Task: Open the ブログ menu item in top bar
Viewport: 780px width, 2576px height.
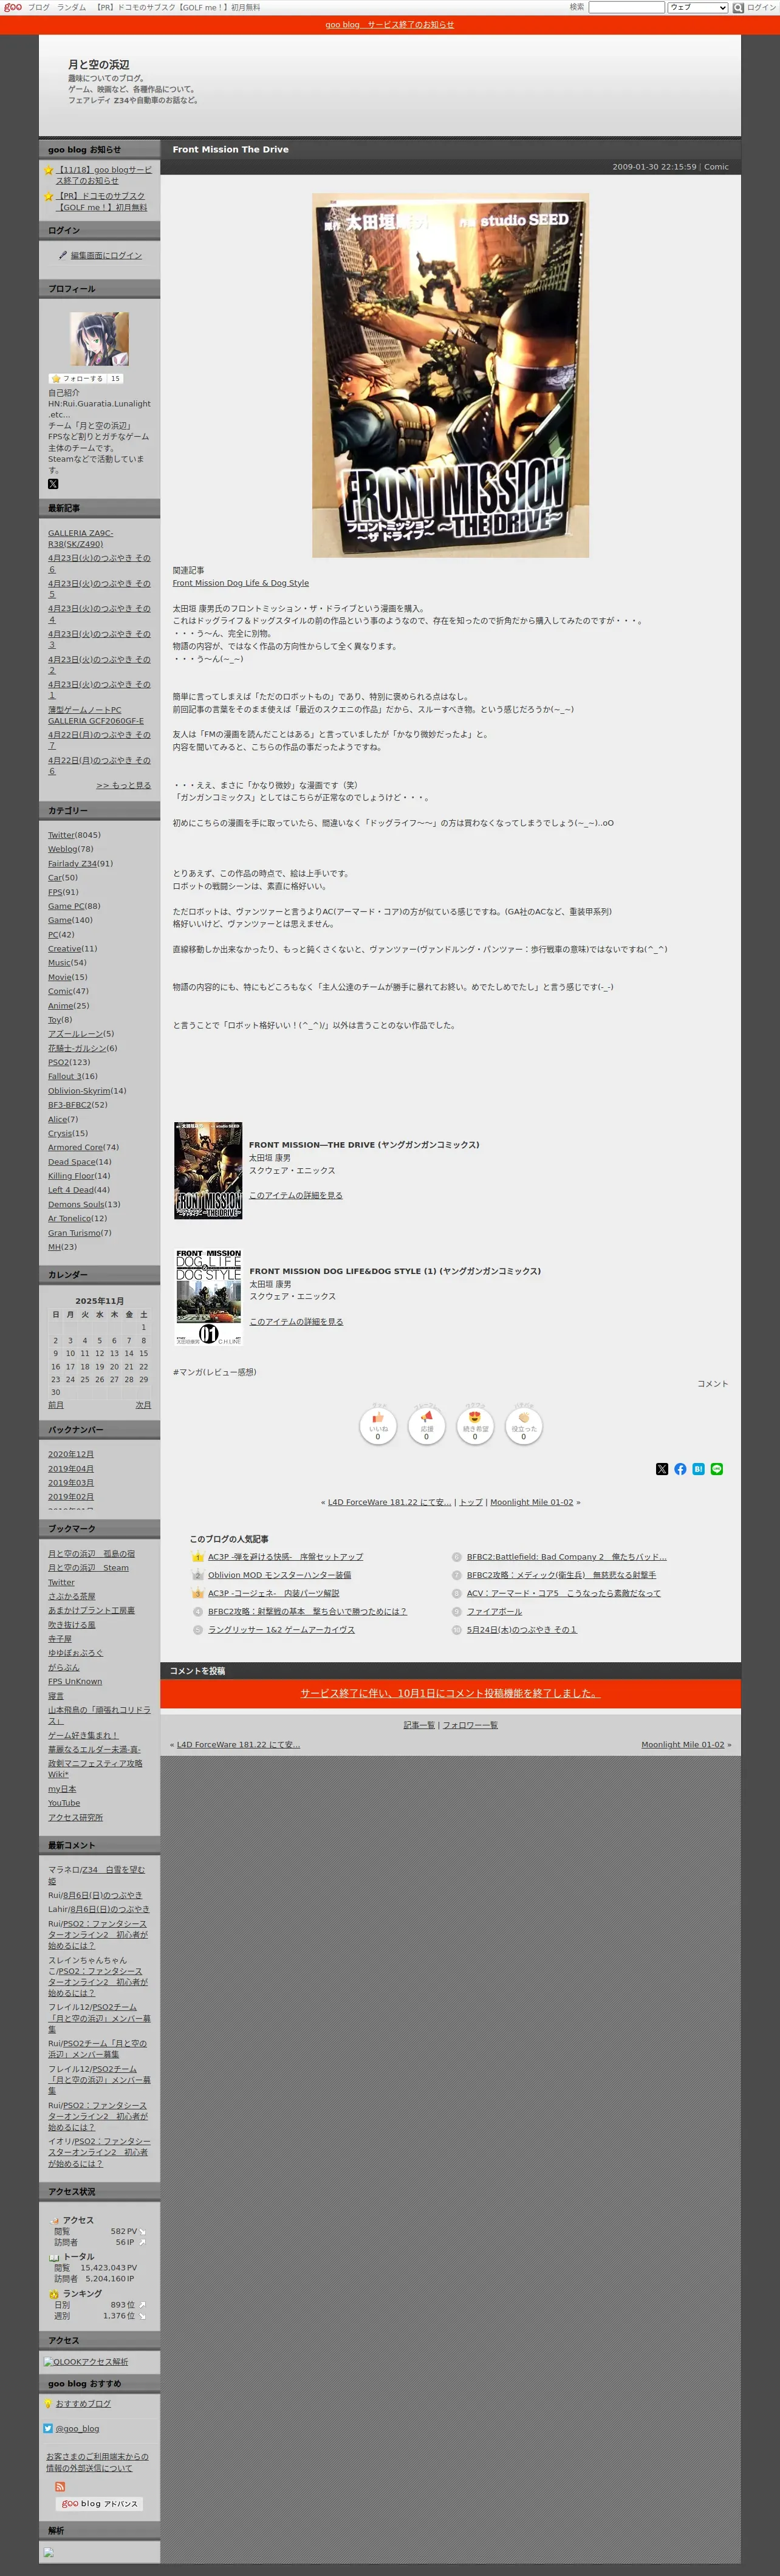Action: 38,7
